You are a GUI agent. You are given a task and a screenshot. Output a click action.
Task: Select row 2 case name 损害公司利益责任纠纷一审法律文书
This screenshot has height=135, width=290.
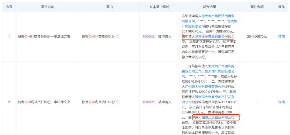[x=44, y=102]
